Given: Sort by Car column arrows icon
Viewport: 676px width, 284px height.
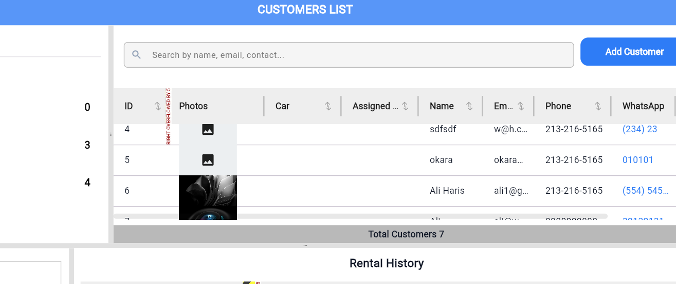Looking at the screenshot, I should pos(328,106).
